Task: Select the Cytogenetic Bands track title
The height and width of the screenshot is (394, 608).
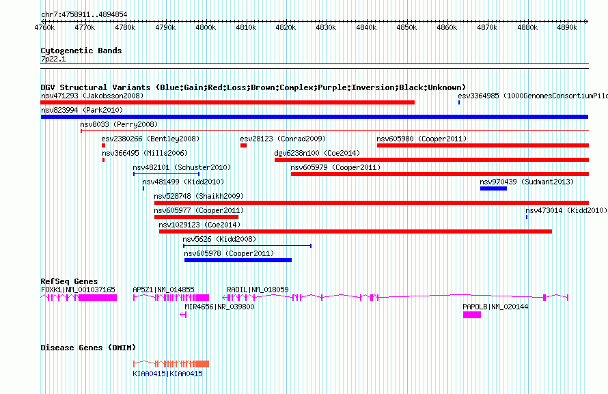Action: click(x=81, y=51)
